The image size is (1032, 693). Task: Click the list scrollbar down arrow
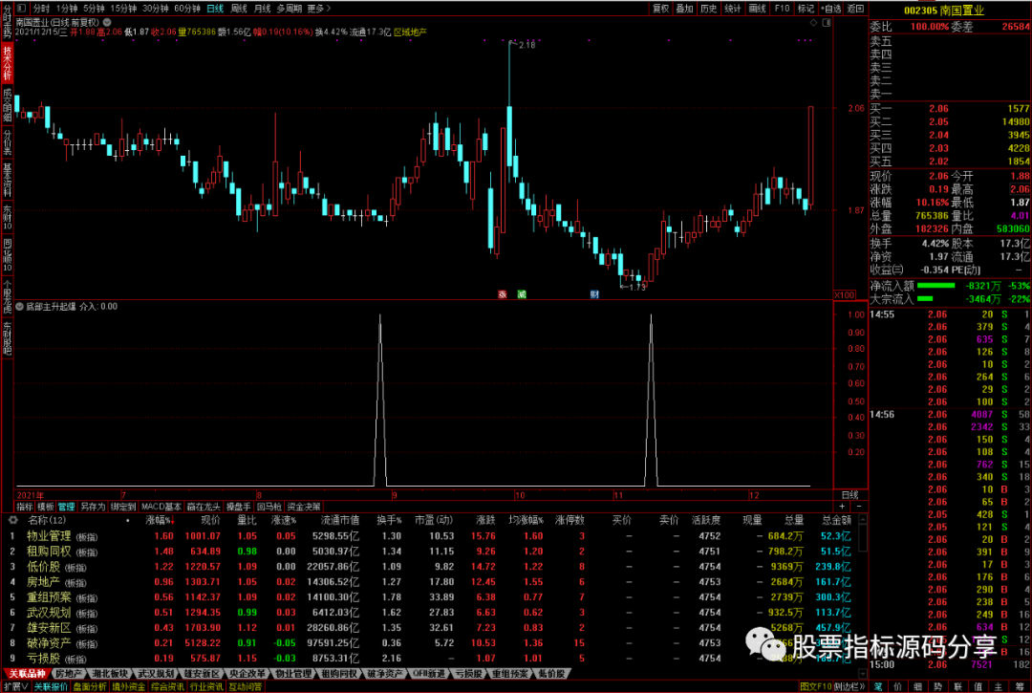point(862,673)
